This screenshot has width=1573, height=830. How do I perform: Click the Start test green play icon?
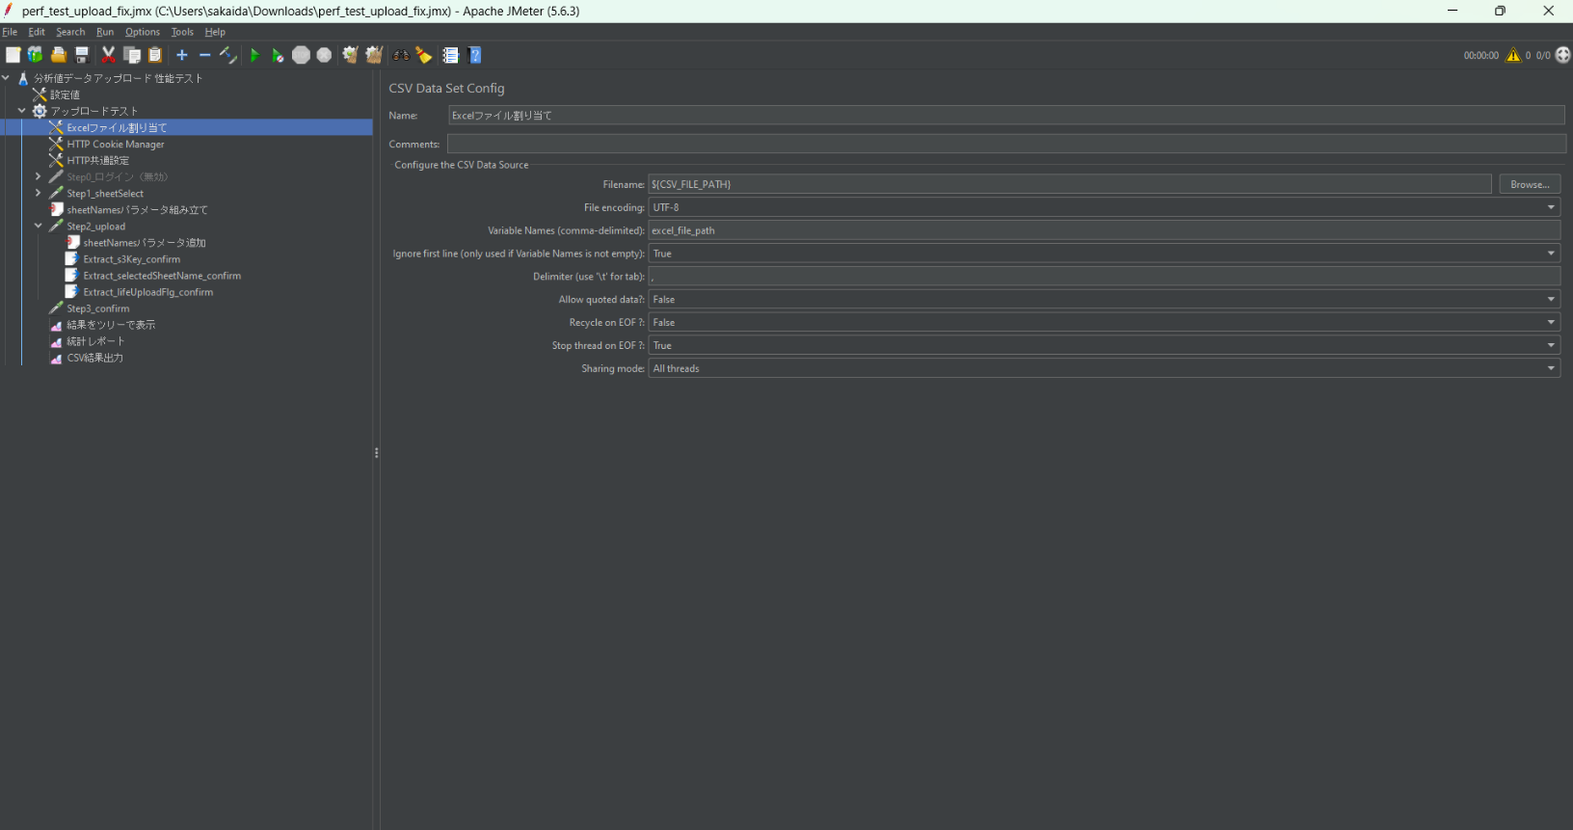point(254,56)
